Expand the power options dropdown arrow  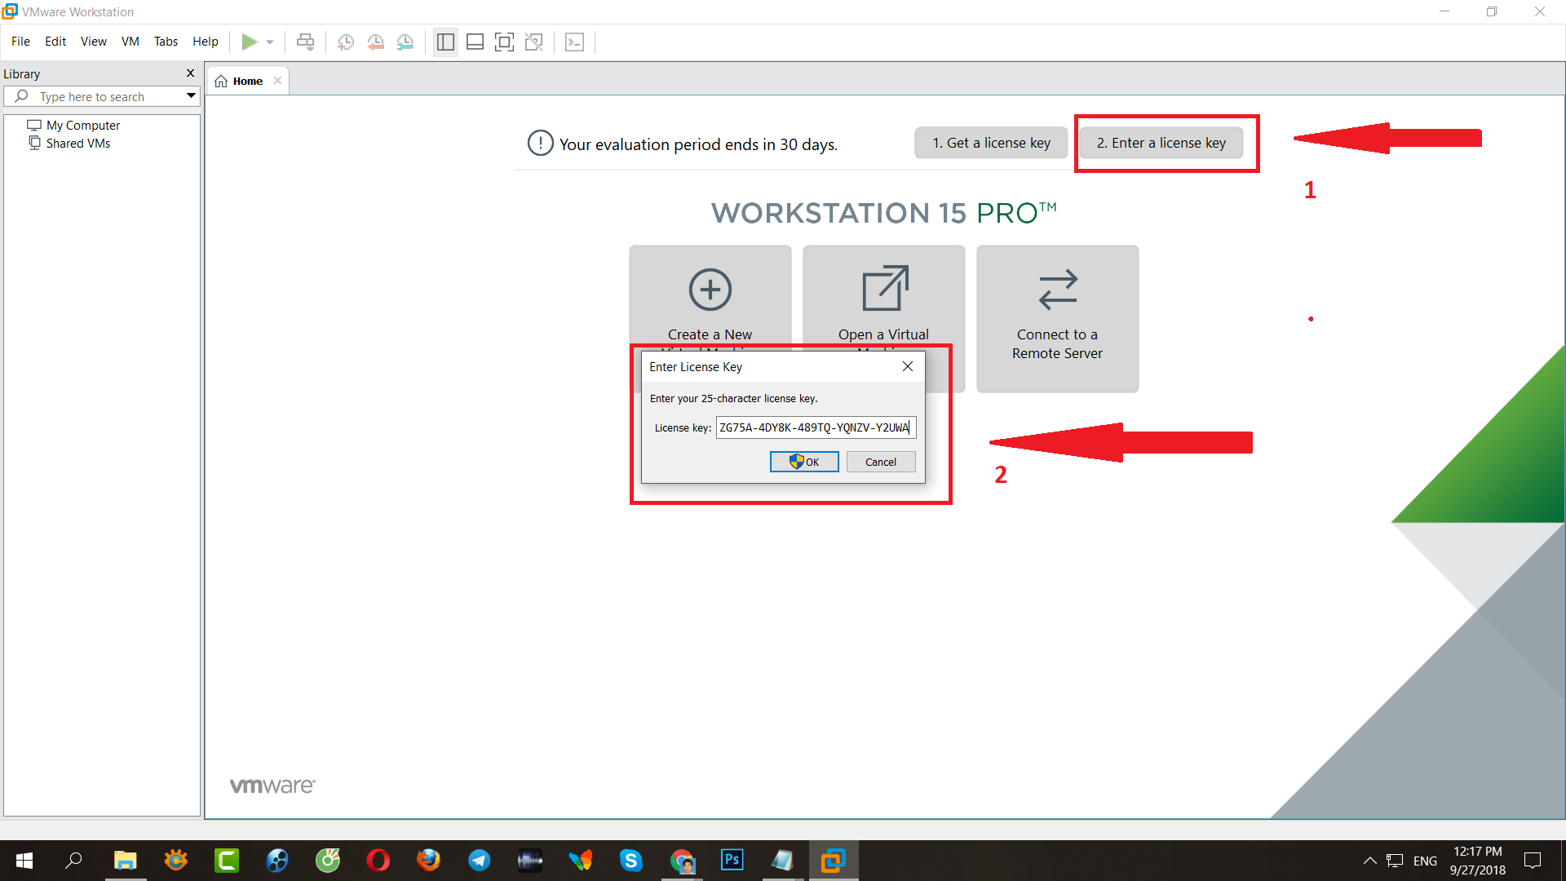[x=270, y=42]
